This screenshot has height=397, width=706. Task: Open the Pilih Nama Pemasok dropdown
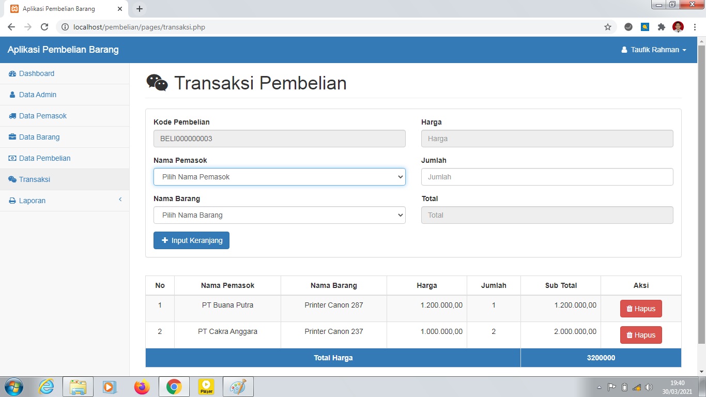click(279, 177)
